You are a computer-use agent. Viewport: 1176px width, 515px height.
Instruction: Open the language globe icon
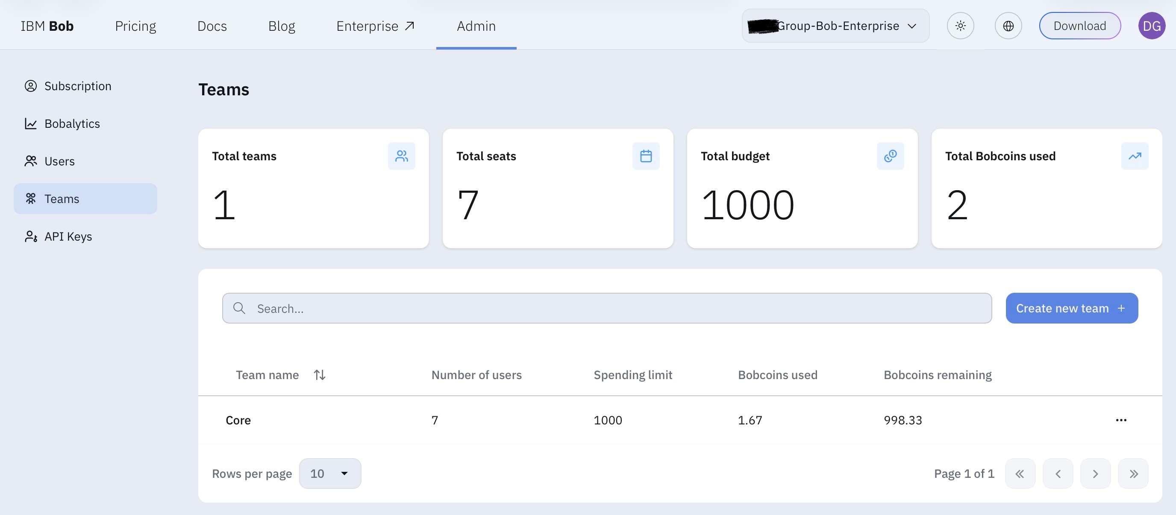point(1008,26)
